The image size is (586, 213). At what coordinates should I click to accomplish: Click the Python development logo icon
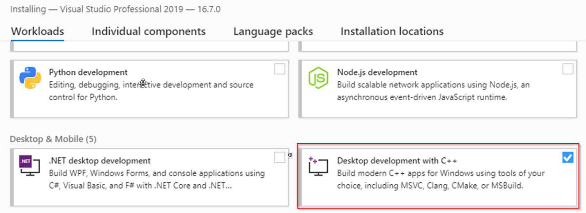[30, 79]
